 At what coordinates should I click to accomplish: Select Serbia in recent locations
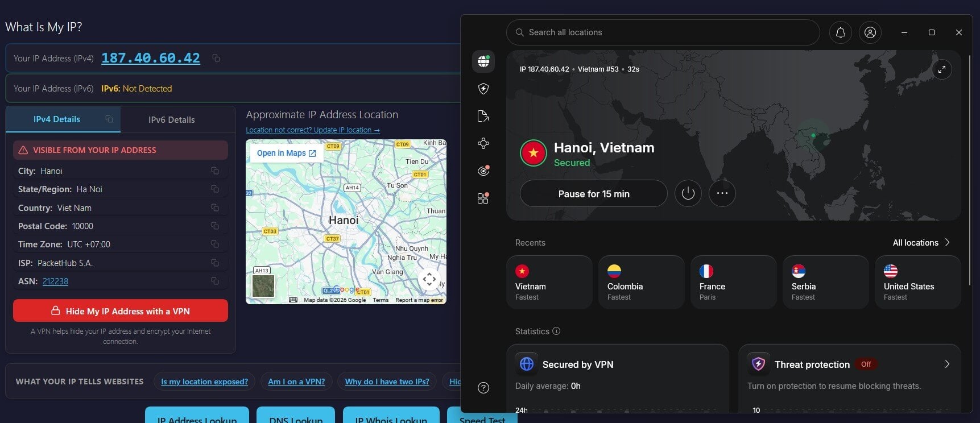click(x=826, y=283)
